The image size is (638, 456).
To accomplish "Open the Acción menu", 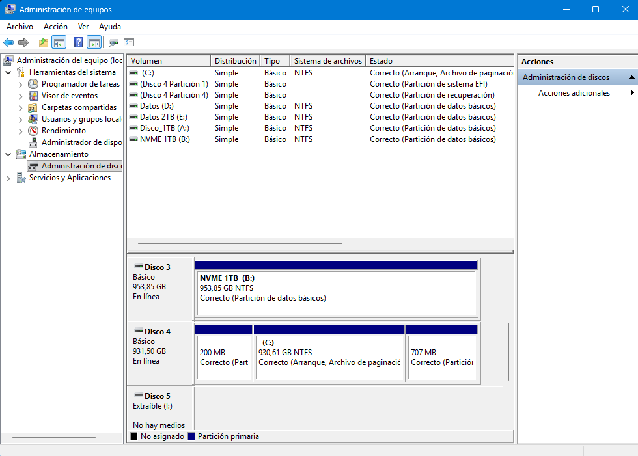I will point(55,27).
